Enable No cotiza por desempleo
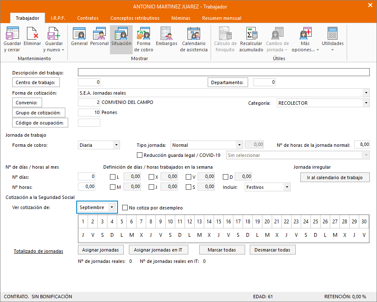The height and width of the screenshot is (302, 377). coord(125,208)
